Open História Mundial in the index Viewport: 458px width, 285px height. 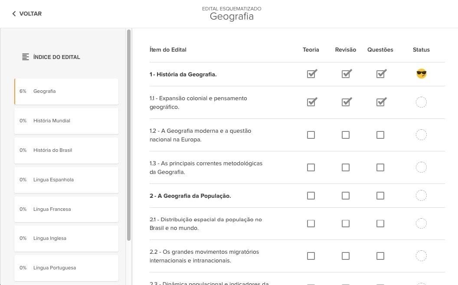tap(66, 121)
